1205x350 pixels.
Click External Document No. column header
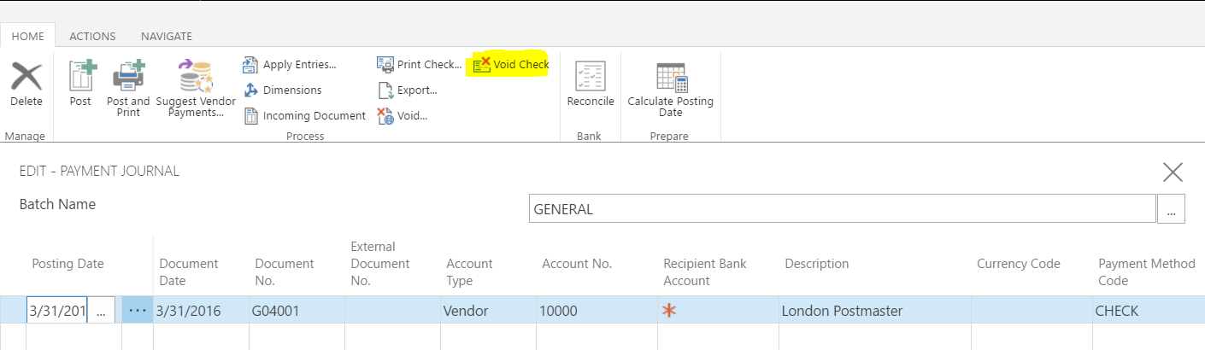click(x=380, y=264)
